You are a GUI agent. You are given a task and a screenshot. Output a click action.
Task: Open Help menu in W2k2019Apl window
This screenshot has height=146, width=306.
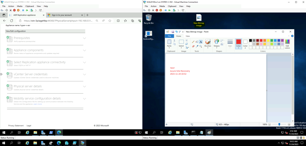(46, 6)
